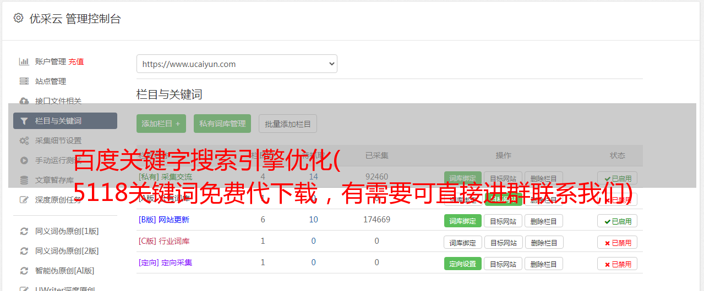The image size is (704, 291).
Task: Select the active 栏目与关键词 menu item
Action: click(x=65, y=121)
